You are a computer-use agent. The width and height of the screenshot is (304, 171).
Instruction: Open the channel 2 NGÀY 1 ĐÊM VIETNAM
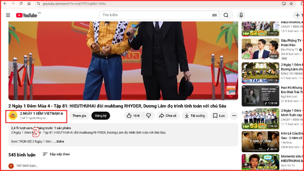[39, 113]
